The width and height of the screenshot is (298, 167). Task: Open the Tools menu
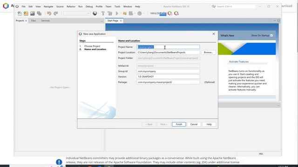(x=117, y=6)
